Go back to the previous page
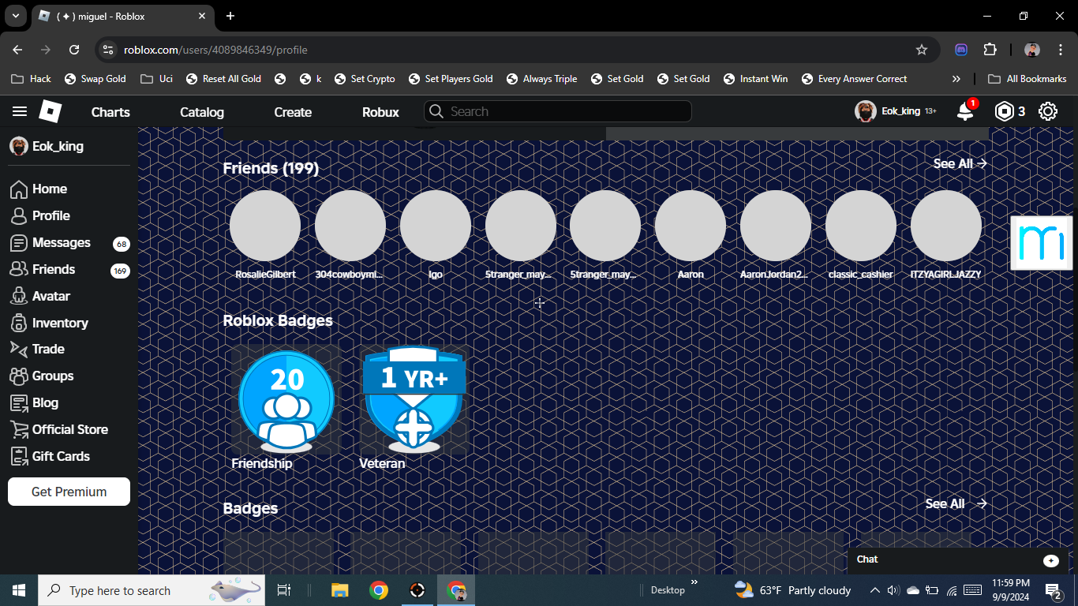 coord(17,50)
